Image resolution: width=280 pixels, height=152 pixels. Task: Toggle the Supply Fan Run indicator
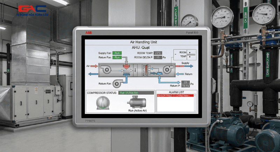[117, 53]
